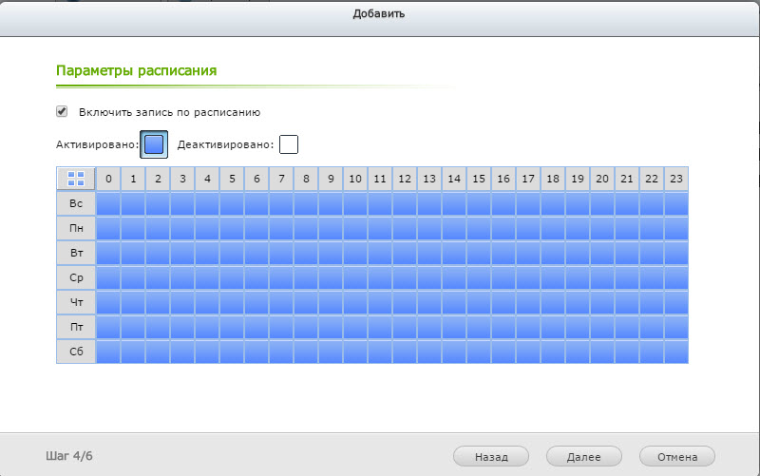This screenshot has width=760, height=476.
Task: Select the hour 8 column header
Action: [x=306, y=179]
